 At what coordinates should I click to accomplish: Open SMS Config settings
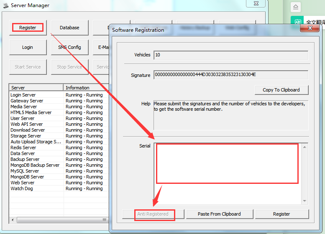69,47
